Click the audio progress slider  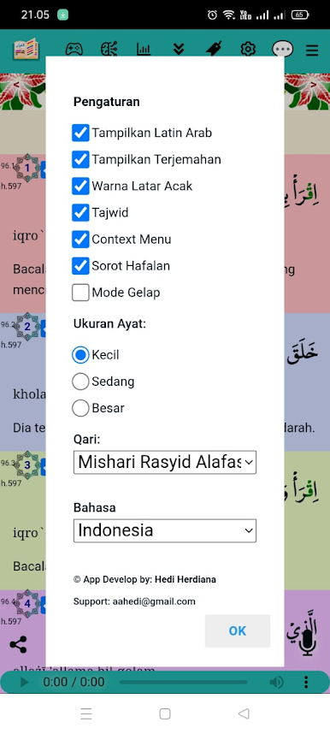click(184, 682)
